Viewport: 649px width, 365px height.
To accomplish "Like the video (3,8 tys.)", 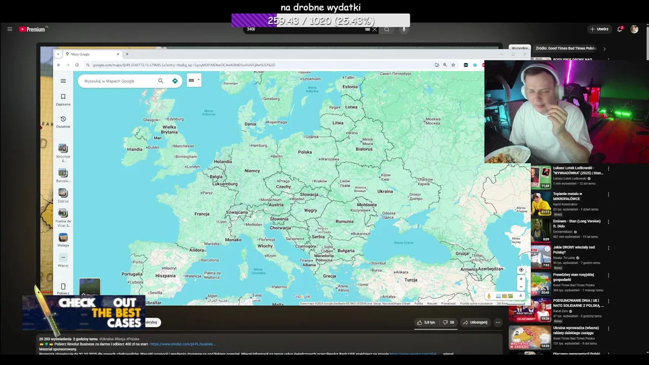I will click(426, 322).
